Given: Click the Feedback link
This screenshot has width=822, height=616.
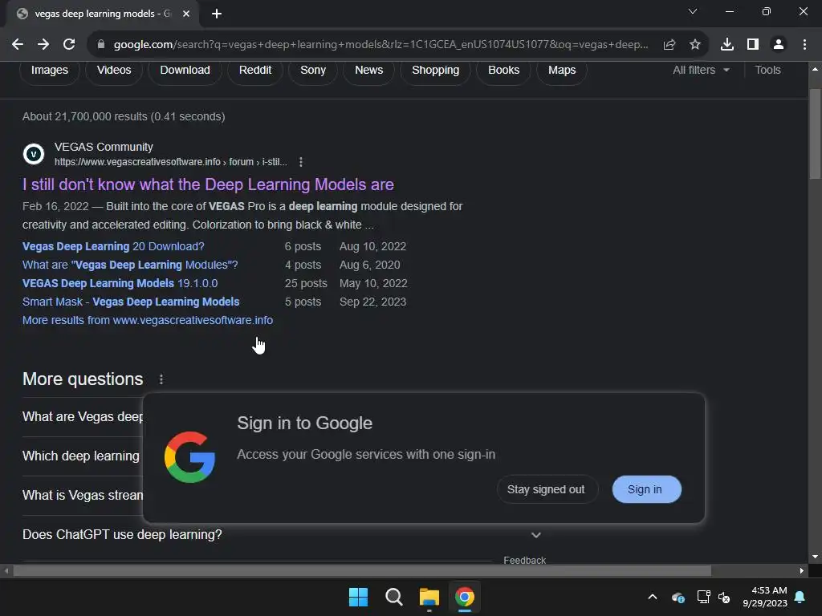Looking at the screenshot, I should pos(525,560).
